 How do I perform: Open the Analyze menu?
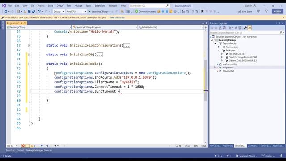[79, 6]
